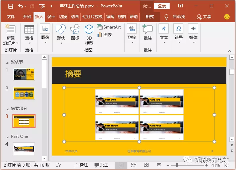The width and height of the screenshot is (236, 170).
Task: Add a new comment with 批注 ribbon icon
Action: coord(147,32)
